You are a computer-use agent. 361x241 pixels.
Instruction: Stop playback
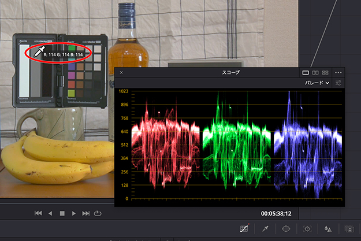(x=62, y=213)
